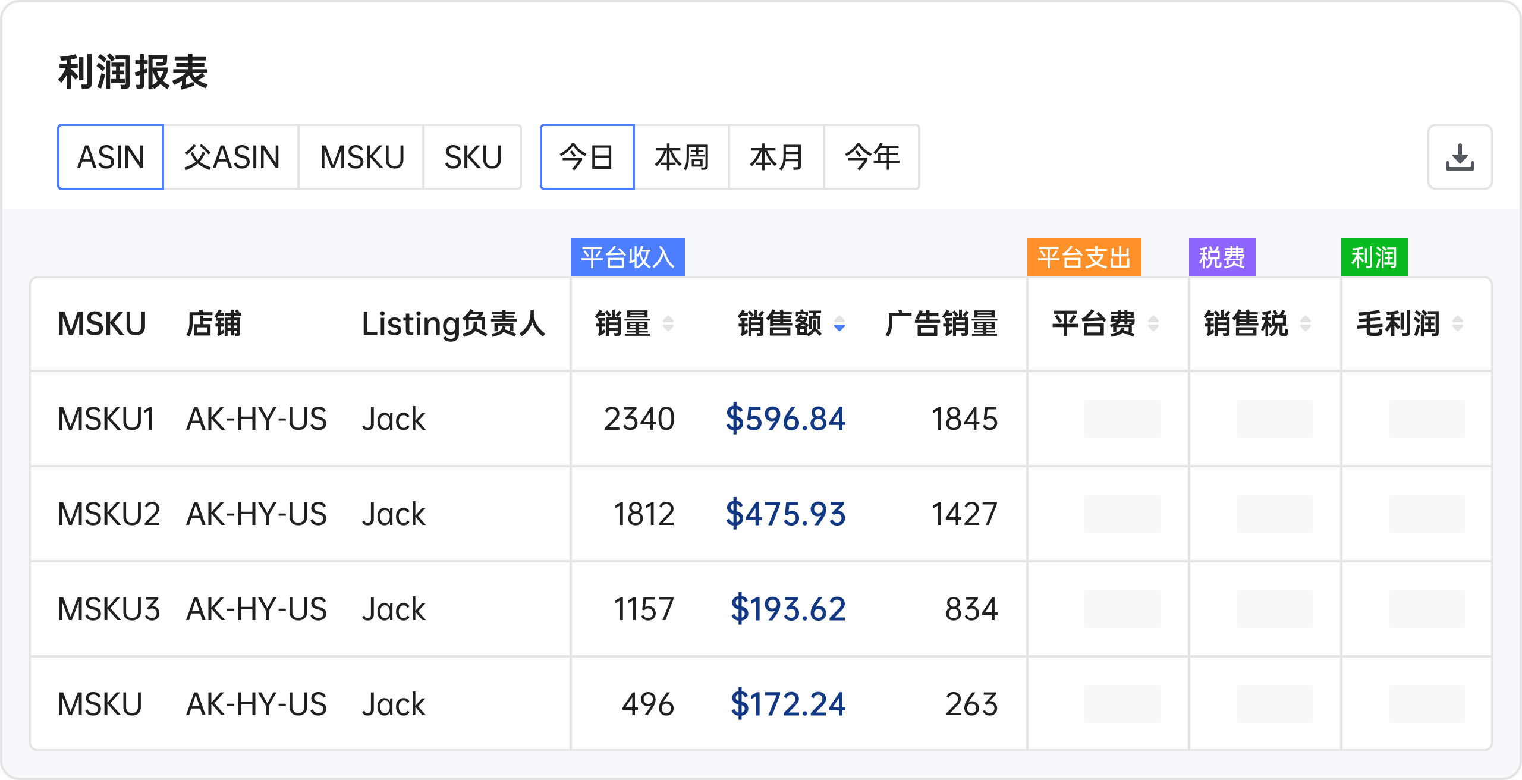Click the download report icon
Screen dimensions: 1522x780
pyautogui.click(x=1460, y=157)
